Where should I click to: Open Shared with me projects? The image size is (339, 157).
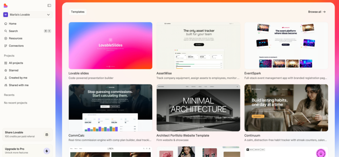coord(19,85)
